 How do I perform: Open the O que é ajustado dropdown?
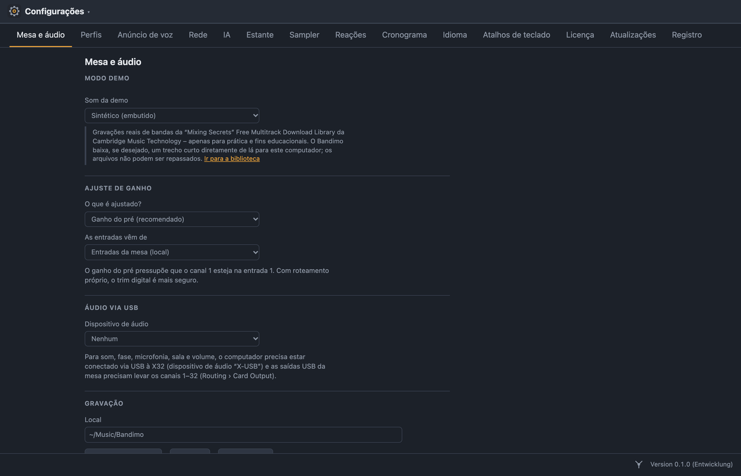172,219
